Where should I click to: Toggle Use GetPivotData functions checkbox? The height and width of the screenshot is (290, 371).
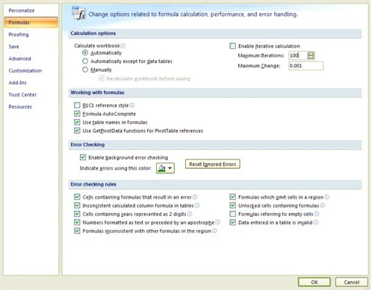pos(77,130)
